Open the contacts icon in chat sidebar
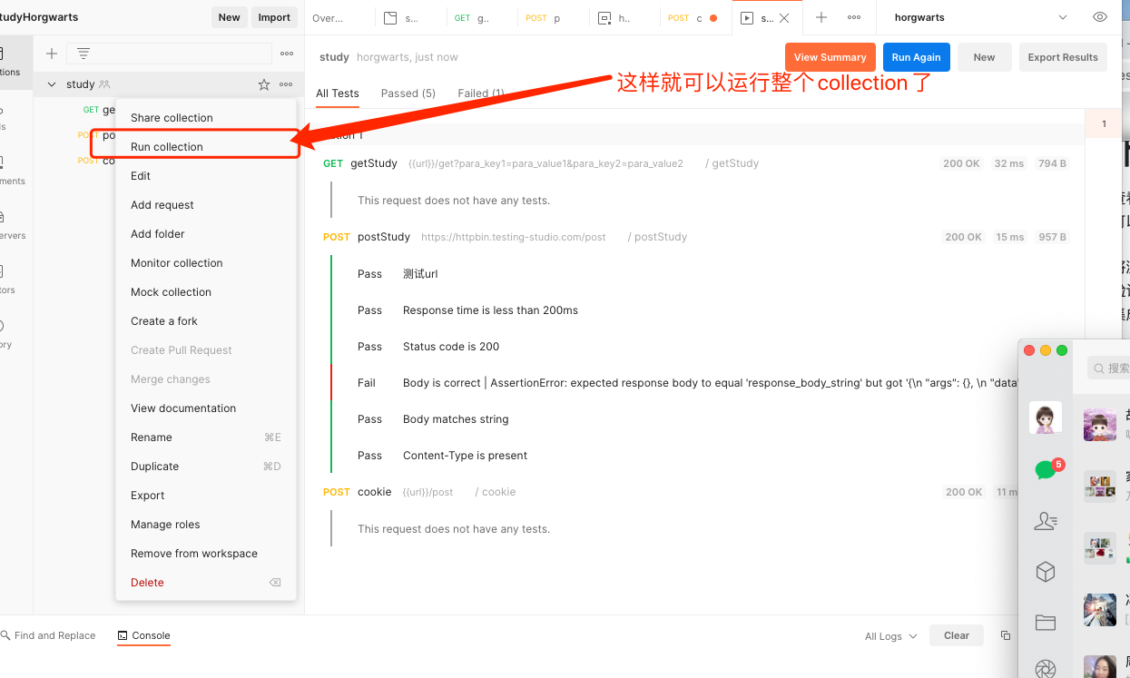 pyautogui.click(x=1046, y=521)
